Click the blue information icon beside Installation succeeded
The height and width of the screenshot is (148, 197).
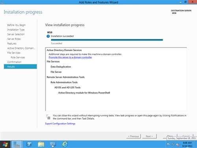click(x=48, y=36)
